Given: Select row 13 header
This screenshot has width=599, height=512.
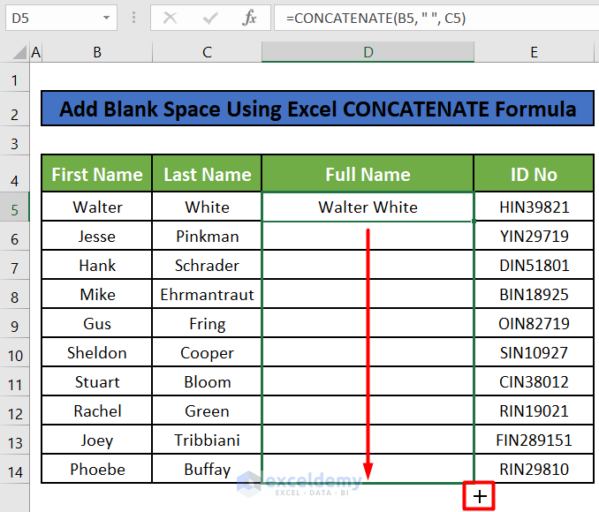Looking at the screenshot, I should pos(14,440).
